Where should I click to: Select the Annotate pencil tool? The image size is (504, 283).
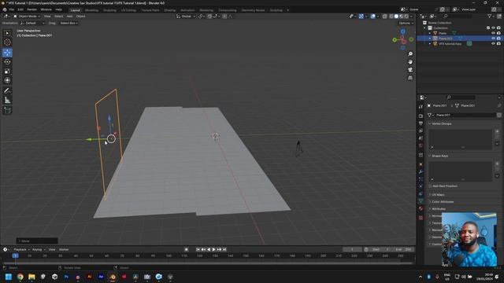point(7,91)
